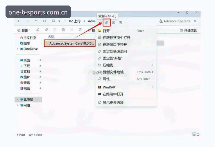Click the pin icon next to 下载
The image size is (215, 147).
tap(40, 66)
